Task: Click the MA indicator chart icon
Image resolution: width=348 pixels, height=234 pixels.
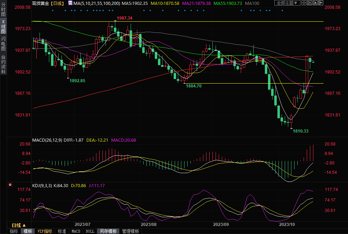Action: pyautogui.click(x=71, y=3)
